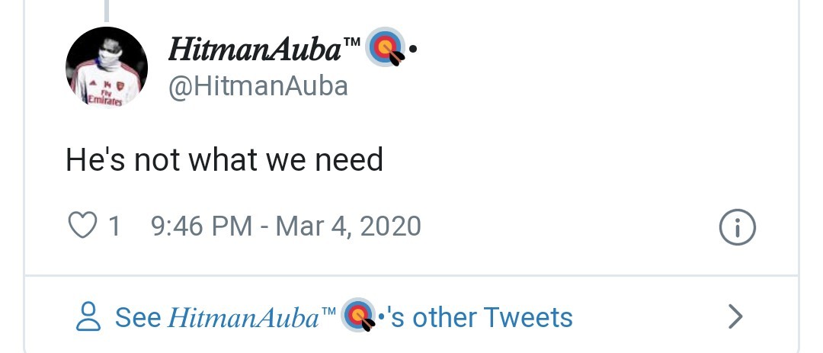The width and height of the screenshot is (823, 353).
Task: Click the Mar 4, 2020 date
Action: click(348, 226)
